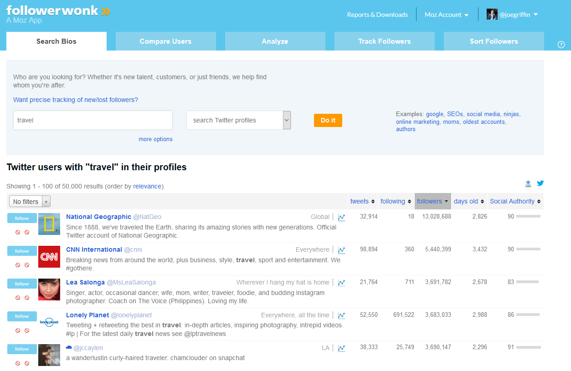Download results with the download icon

pyautogui.click(x=528, y=183)
